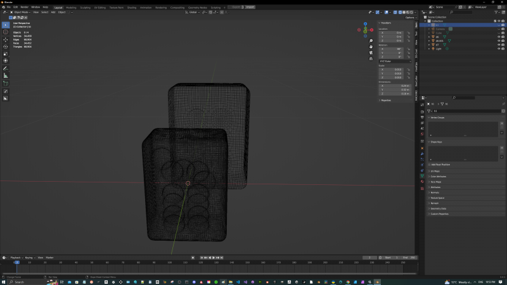Viewport: 507px width, 285px height.
Task: Switch to the Shading workspace tab
Action: (132, 8)
